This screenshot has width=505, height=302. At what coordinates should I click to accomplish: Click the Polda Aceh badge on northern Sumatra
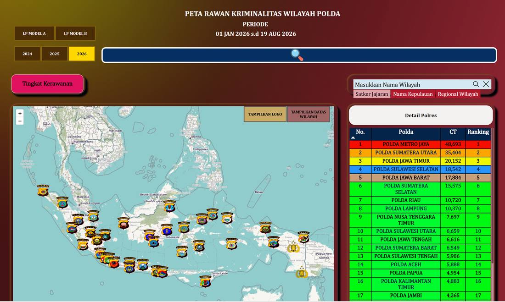coord(43,190)
